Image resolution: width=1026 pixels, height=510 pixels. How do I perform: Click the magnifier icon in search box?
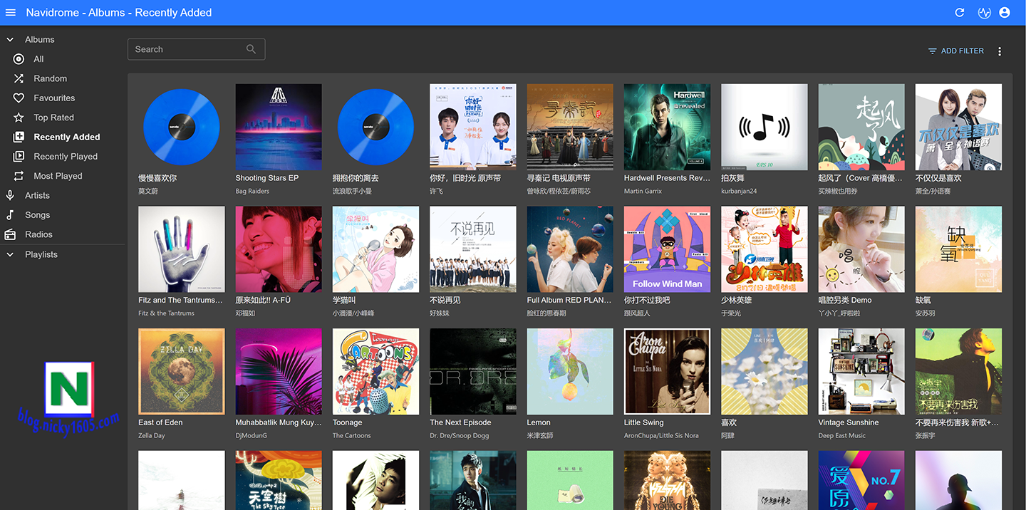[251, 49]
